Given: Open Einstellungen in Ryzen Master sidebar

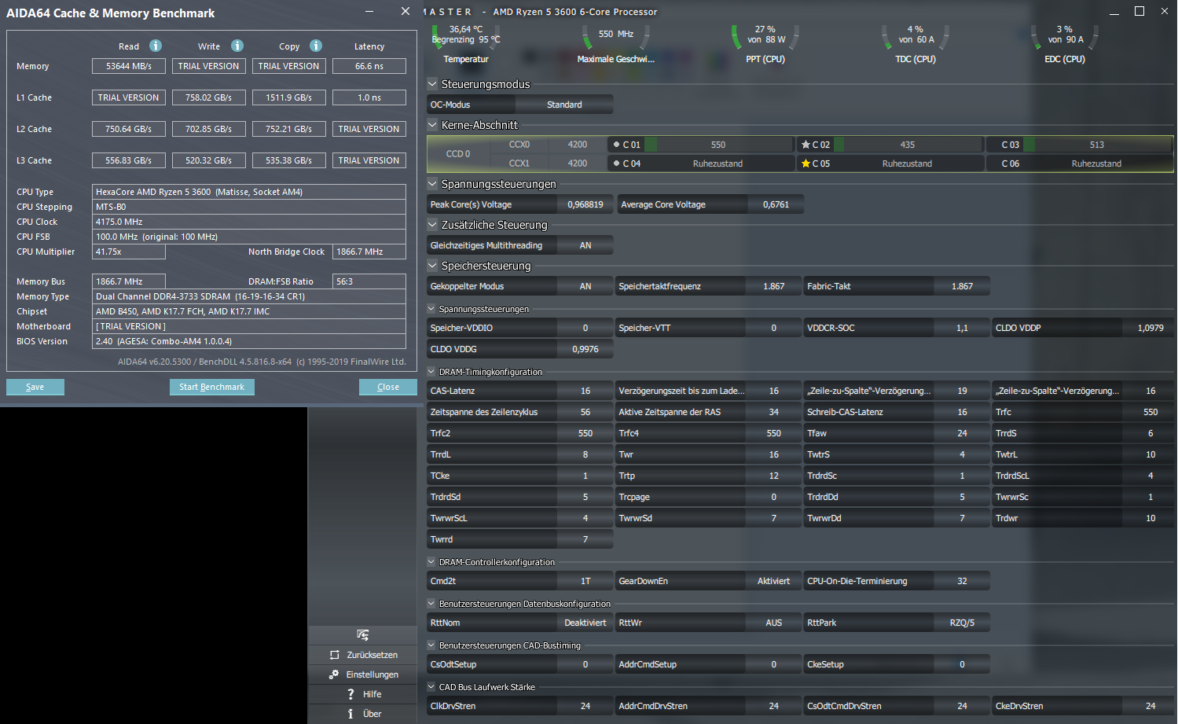Looking at the screenshot, I should pos(362,674).
